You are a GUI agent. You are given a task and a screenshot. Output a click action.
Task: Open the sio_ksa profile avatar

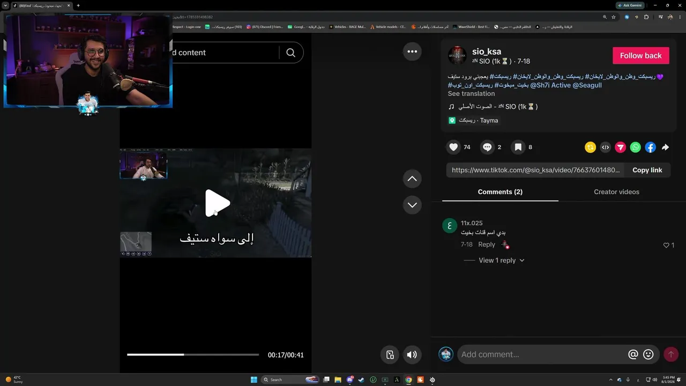pyautogui.click(x=457, y=55)
